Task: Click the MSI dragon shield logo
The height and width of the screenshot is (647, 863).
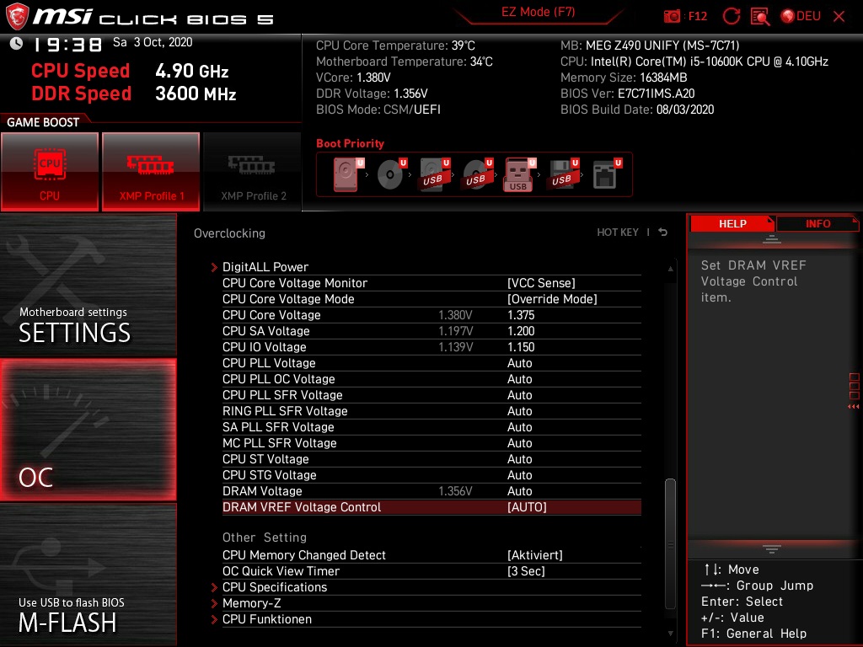Action: [x=17, y=16]
